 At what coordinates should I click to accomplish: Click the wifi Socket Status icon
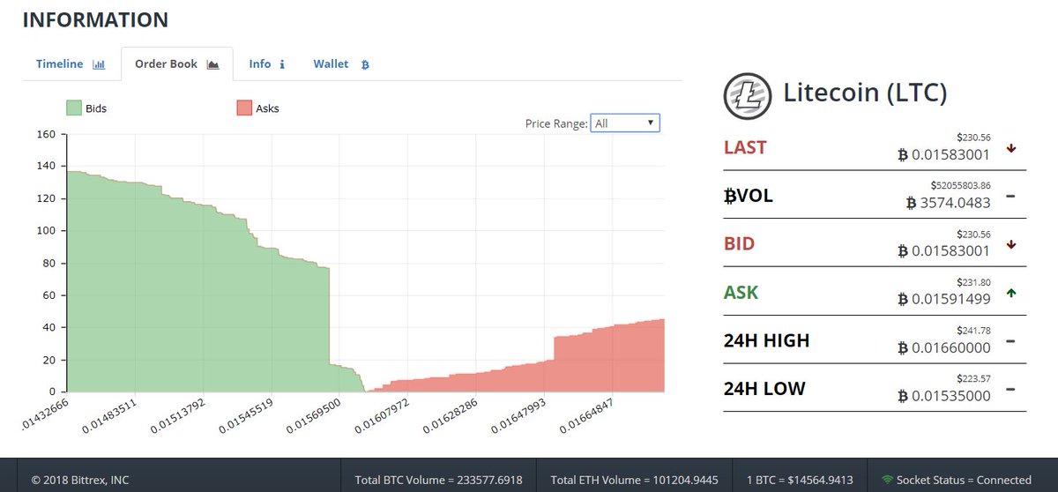pos(887,480)
